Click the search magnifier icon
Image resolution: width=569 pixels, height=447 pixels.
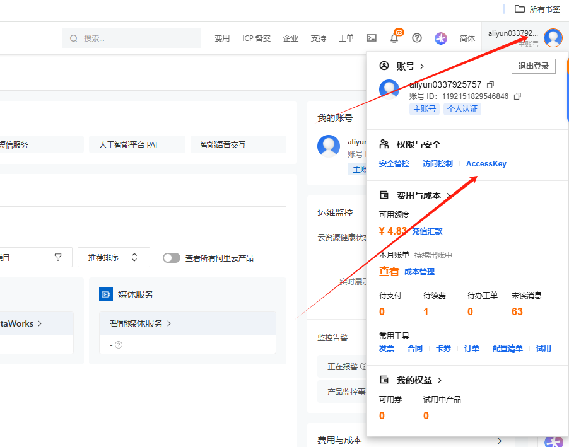[x=74, y=38]
